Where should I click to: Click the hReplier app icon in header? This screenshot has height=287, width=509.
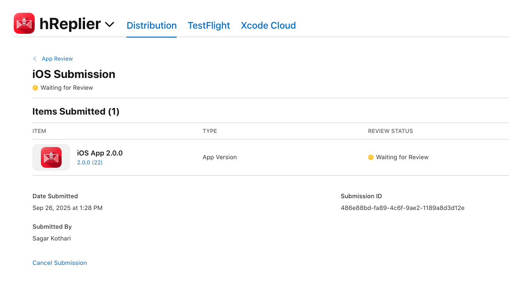tap(24, 23)
